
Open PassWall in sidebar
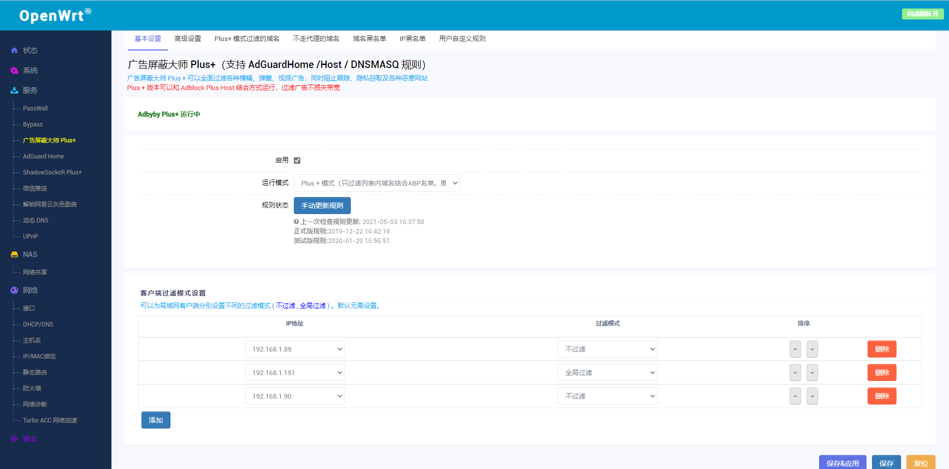point(35,108)
